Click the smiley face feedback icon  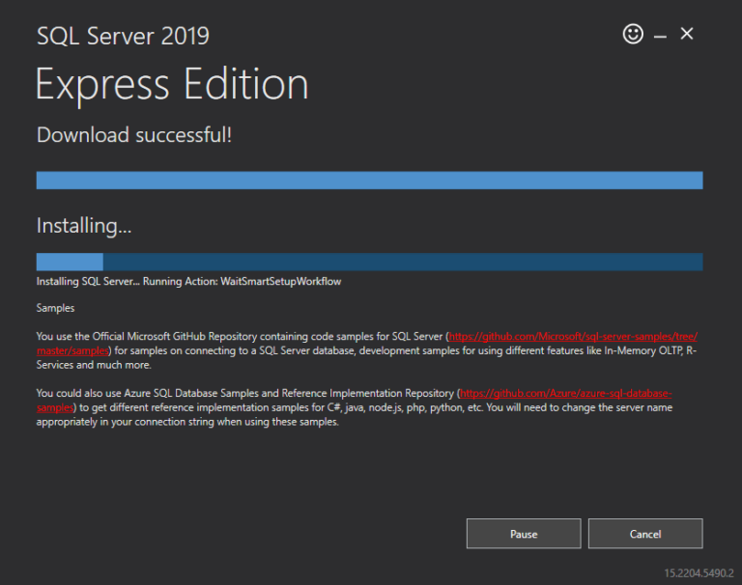click(633, 34)
